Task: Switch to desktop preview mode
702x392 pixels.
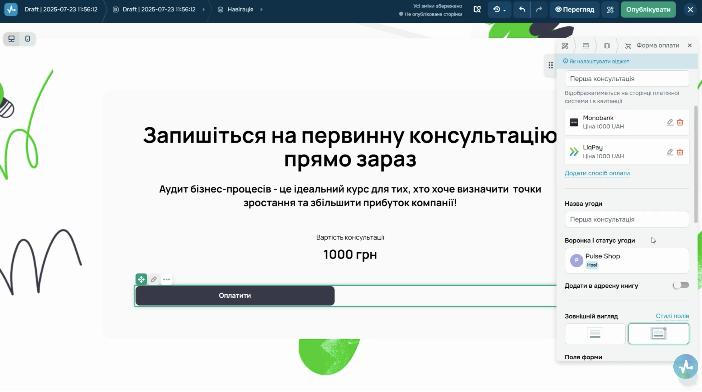Action: (12, 39)
